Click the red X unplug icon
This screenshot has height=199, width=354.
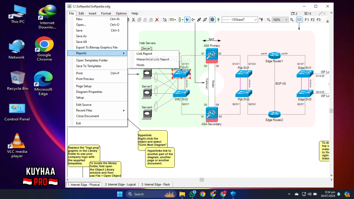[x=261, y=20]
